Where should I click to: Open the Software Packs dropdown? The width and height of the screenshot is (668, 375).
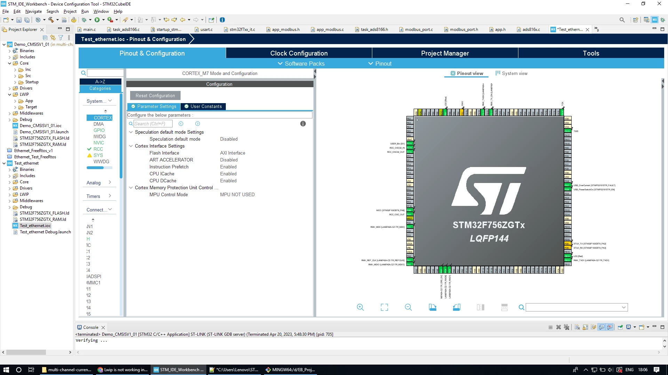point(301,64)
